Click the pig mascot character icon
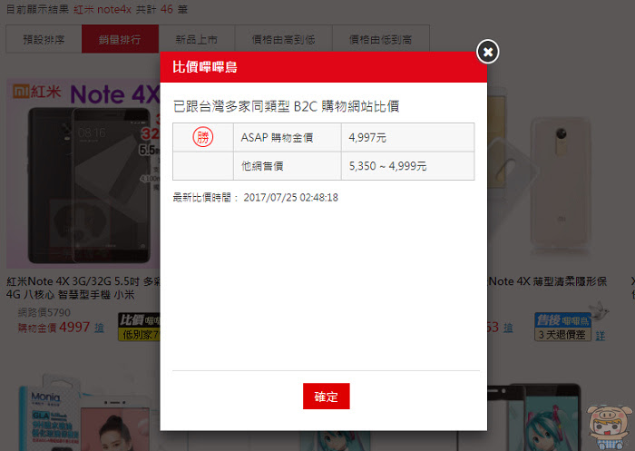Viewport: 635px width, 451px height. pyautogui.click(x=609, y=427)
